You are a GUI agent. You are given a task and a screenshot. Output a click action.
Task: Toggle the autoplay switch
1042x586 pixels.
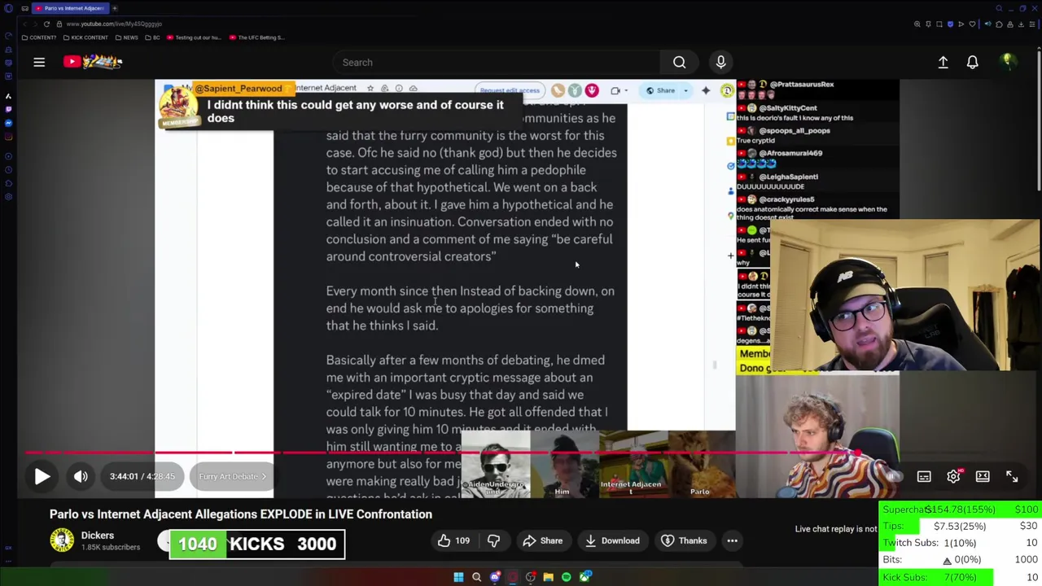(894, 477)
